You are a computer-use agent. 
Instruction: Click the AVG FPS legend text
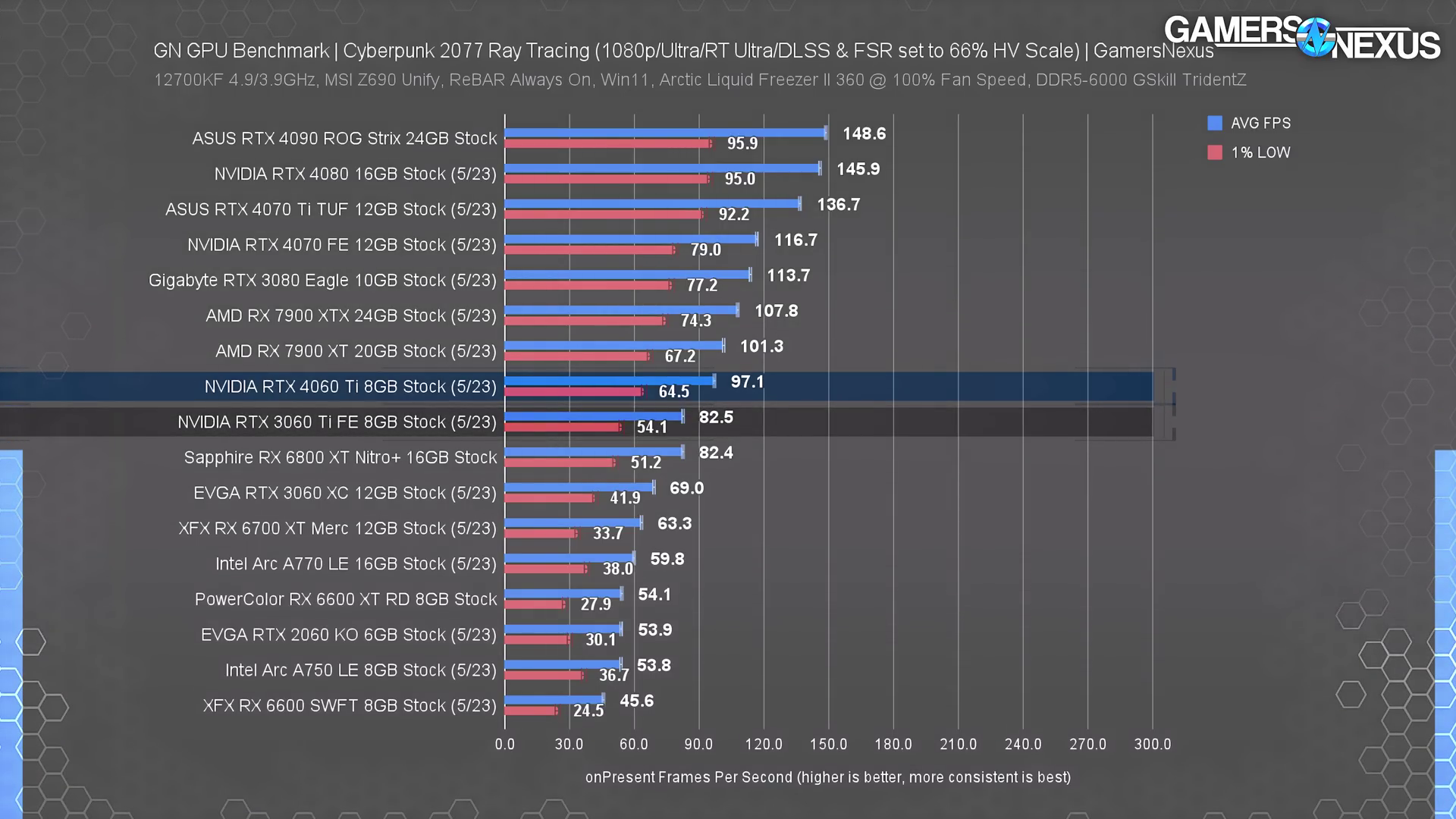(x=1260, y=123)
